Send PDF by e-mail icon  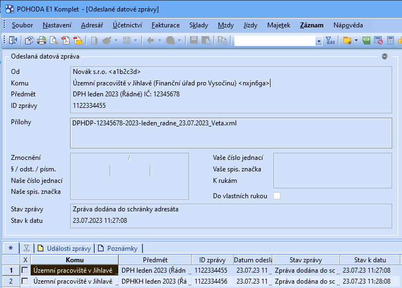point(78,40)
